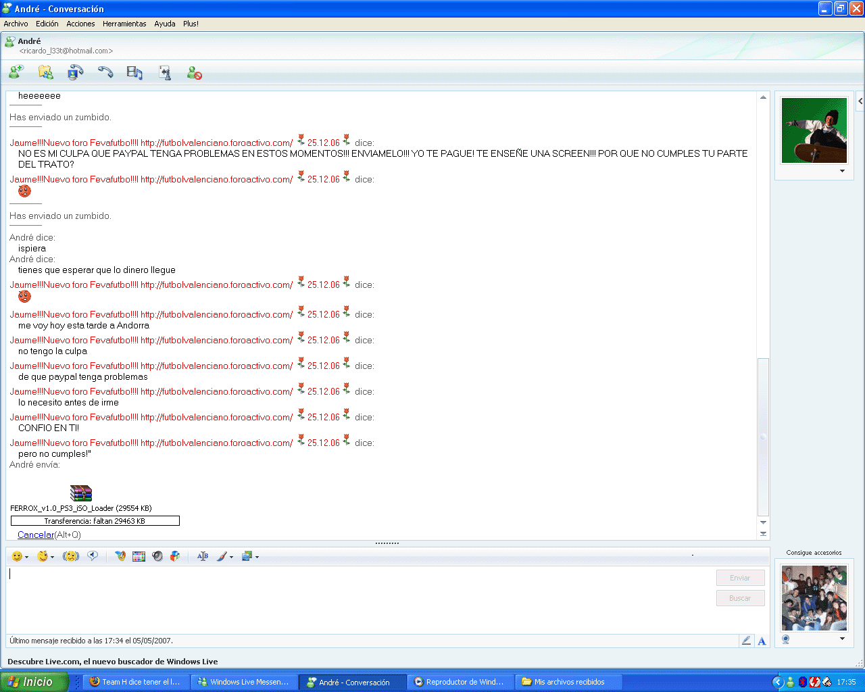
Task: Open the Edición menu
Action: pos(47,24)
